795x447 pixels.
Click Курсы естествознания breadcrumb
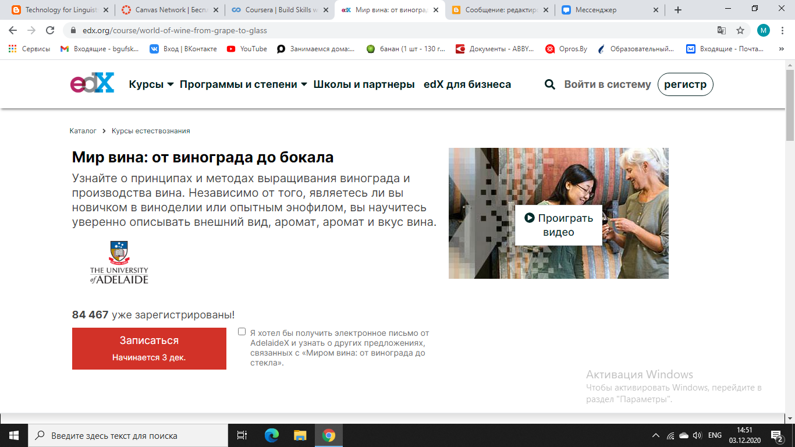(x=151, y=131)
